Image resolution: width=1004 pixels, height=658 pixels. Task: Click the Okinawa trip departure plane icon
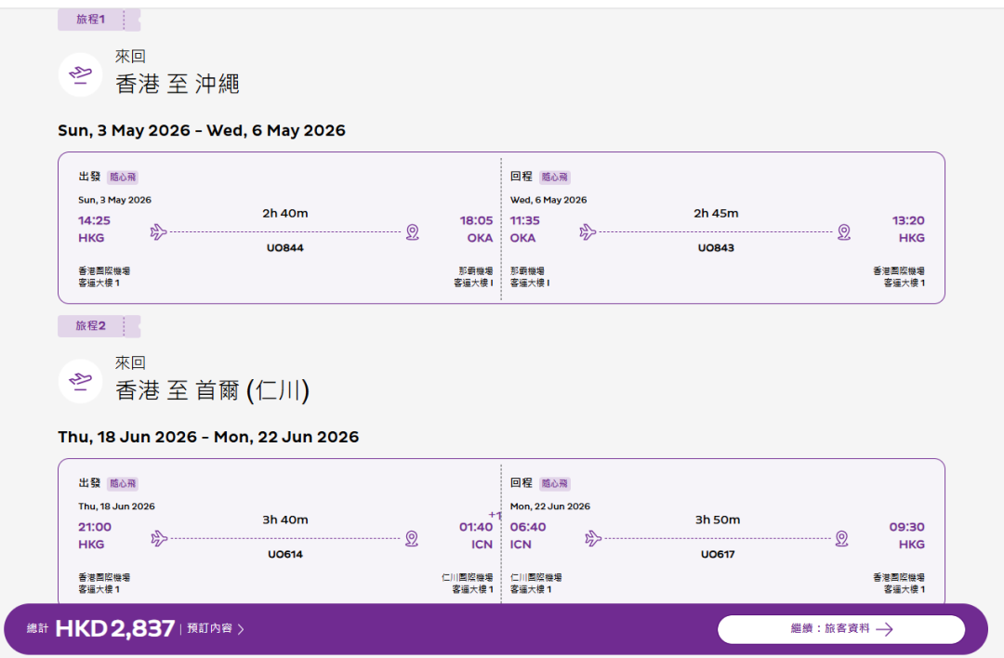tap(80, 75)
